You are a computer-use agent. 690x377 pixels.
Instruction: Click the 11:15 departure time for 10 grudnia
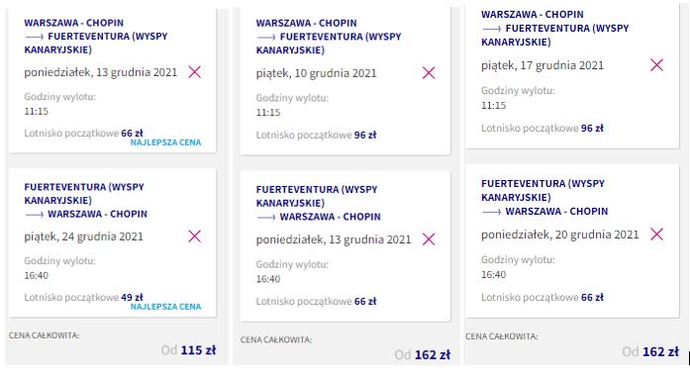tap(268, 113)
